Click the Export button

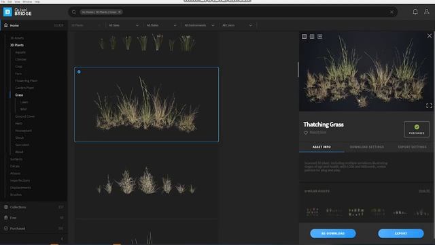click(401, 233)
